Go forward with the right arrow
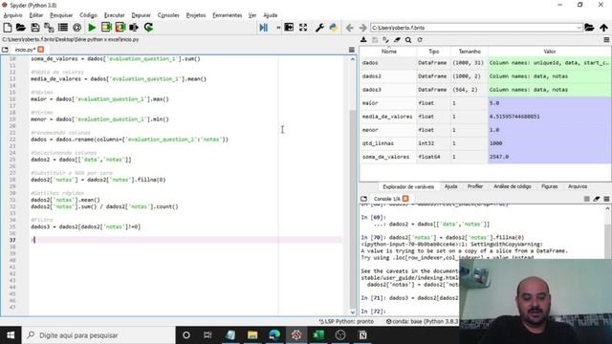612x344 pixels. pyautogui.click(x=363, y=28)
